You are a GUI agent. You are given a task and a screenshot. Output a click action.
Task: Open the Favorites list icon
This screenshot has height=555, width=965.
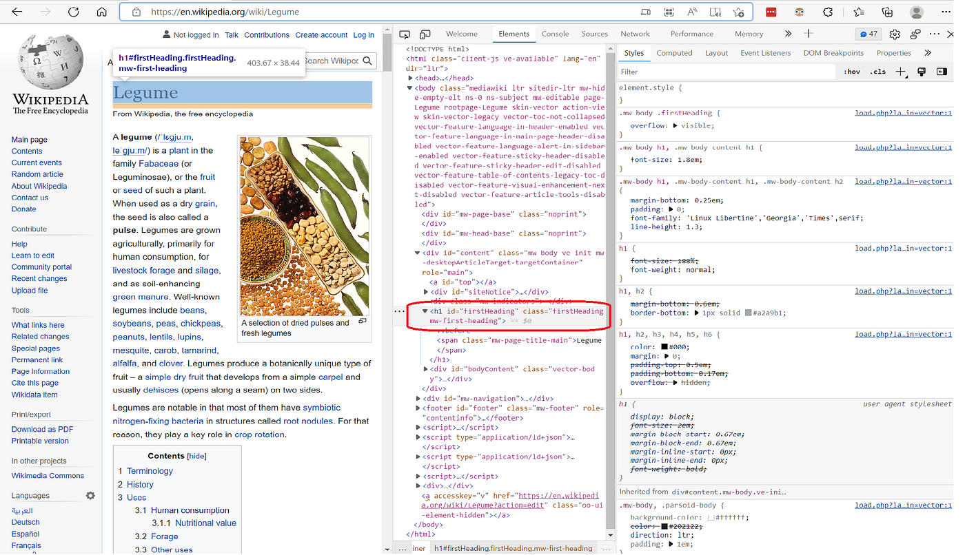[858, 12]
